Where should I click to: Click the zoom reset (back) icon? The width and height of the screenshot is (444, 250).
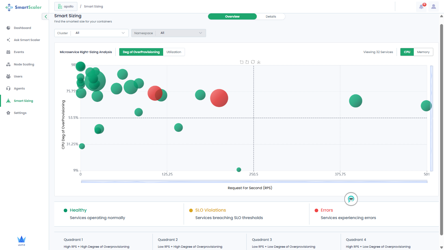pos(247,62)
